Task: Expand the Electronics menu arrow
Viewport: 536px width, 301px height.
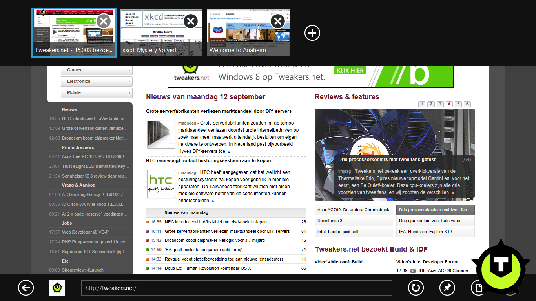Action: pos(129,82)
